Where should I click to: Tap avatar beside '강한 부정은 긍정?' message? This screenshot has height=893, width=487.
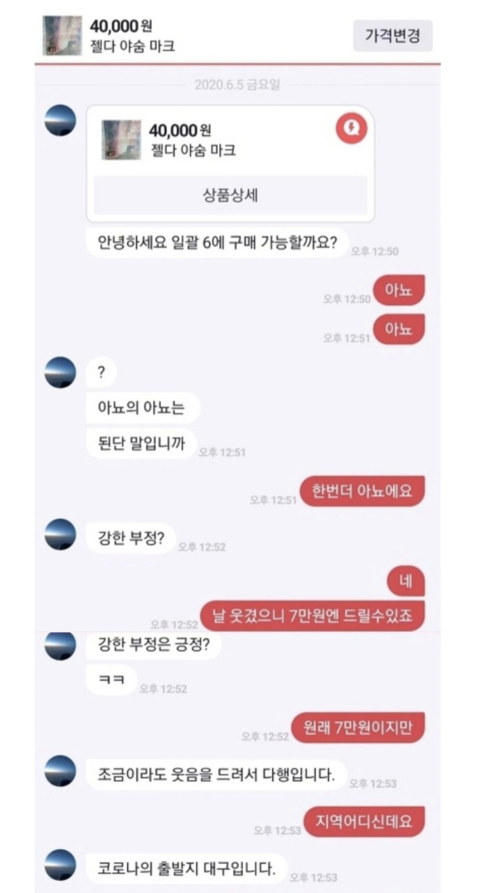pyautogui.click(x=60, y=646)
